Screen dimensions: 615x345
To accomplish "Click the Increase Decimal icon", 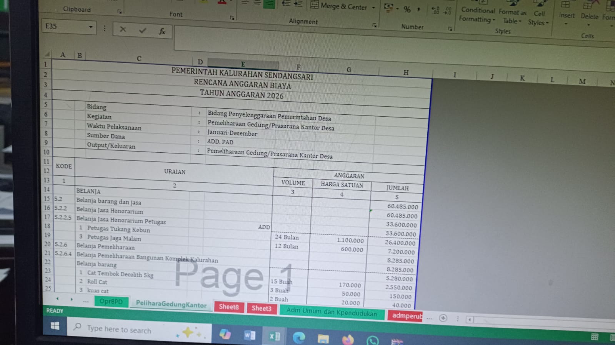I will click(435, 10).
